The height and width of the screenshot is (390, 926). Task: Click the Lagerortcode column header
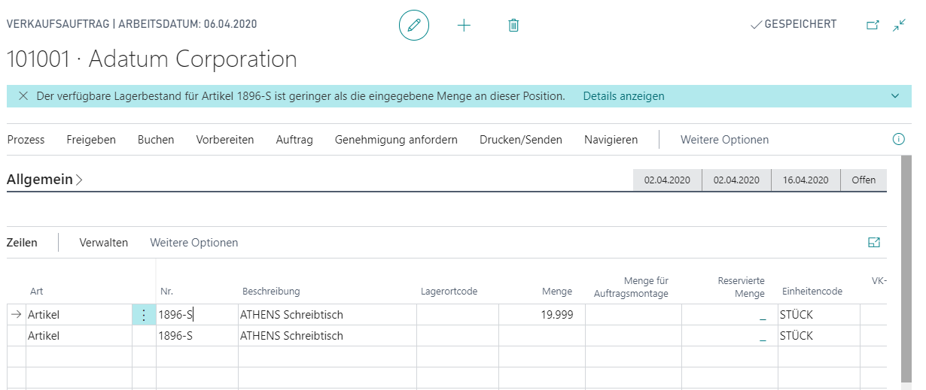[449, 292]
